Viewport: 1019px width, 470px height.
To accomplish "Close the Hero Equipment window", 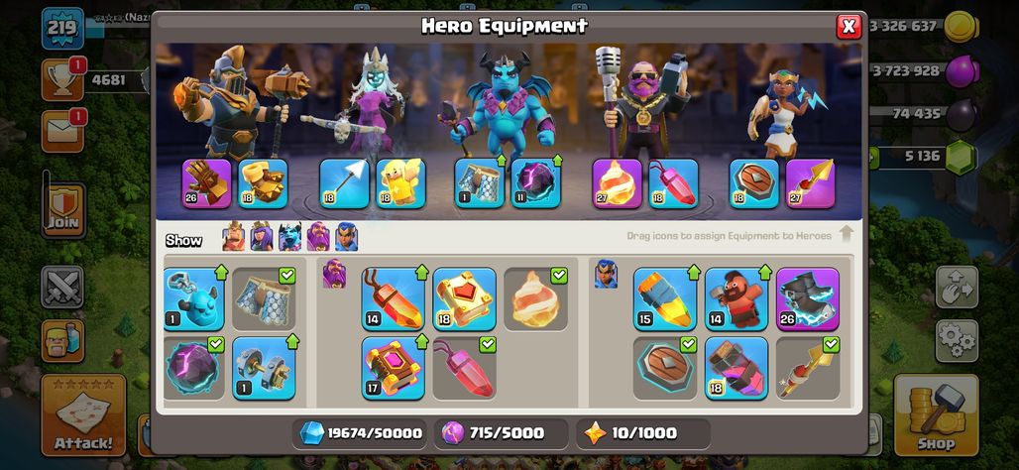I will point(849,27).
